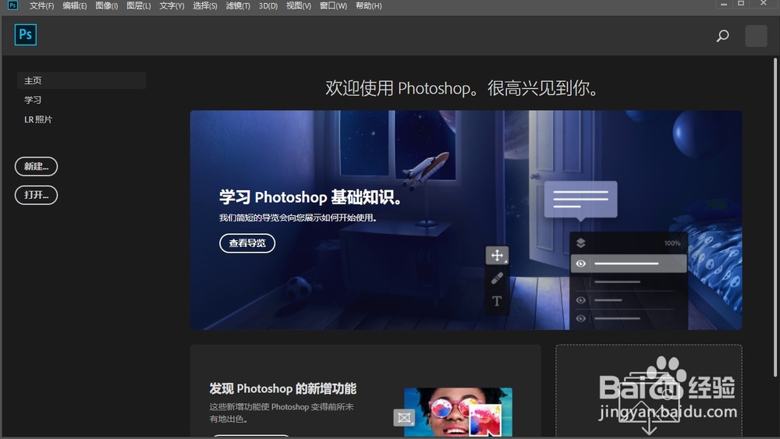Close the Photoshop window
Image resolution: width=780 pixels, height=439 pixels.
(x=763, y=4)
